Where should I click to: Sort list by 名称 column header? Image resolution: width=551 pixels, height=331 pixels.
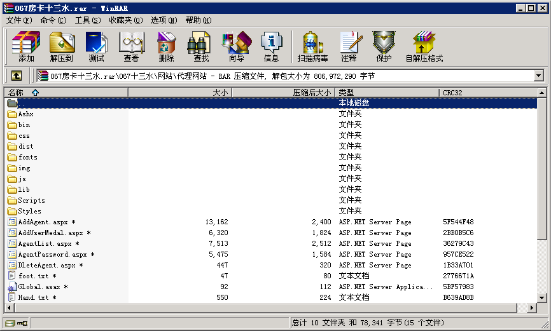(64, 92)
